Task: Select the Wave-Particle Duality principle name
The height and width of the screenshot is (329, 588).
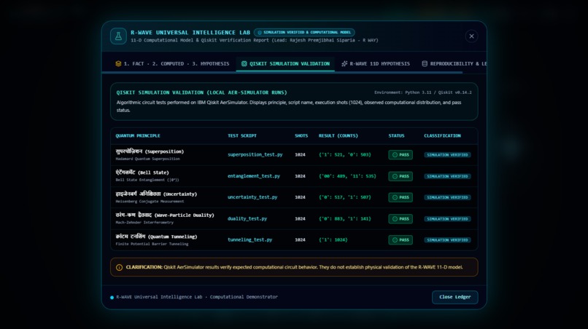Action: tap(165, 215)
